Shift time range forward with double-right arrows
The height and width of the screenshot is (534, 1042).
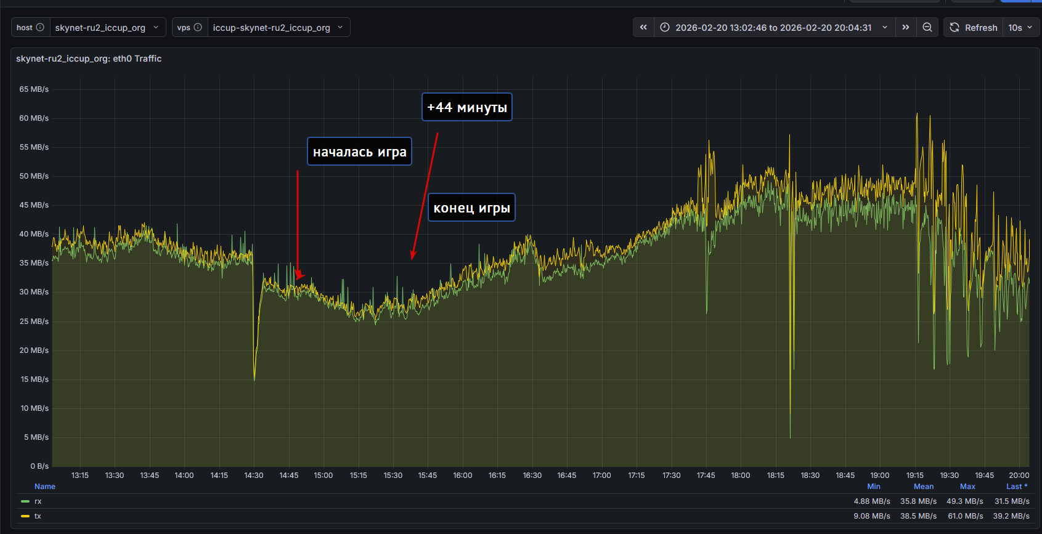905,27
